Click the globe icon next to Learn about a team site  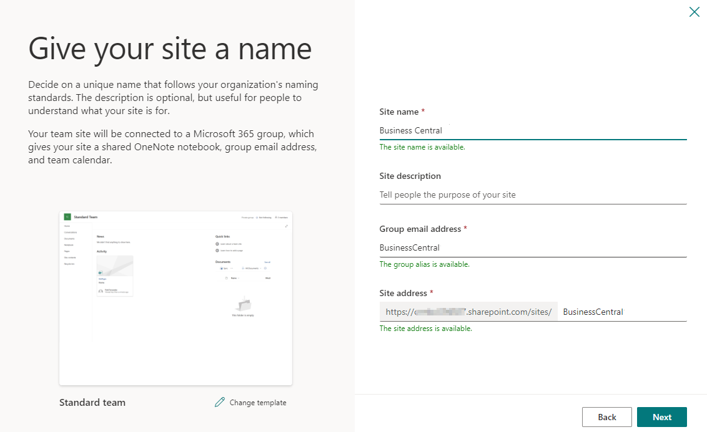click(x=217, y=244)
